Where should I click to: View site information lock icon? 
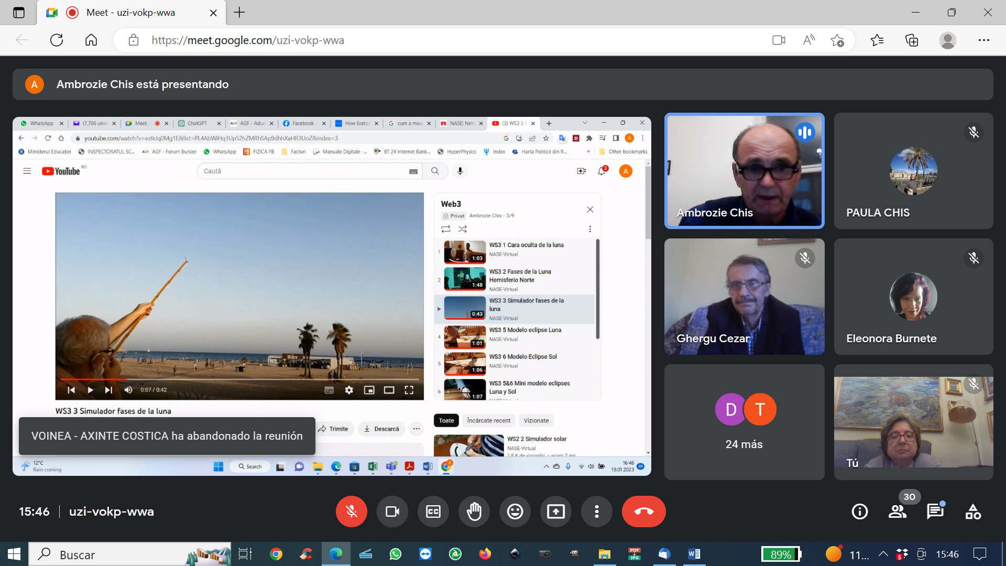(134, 40)
